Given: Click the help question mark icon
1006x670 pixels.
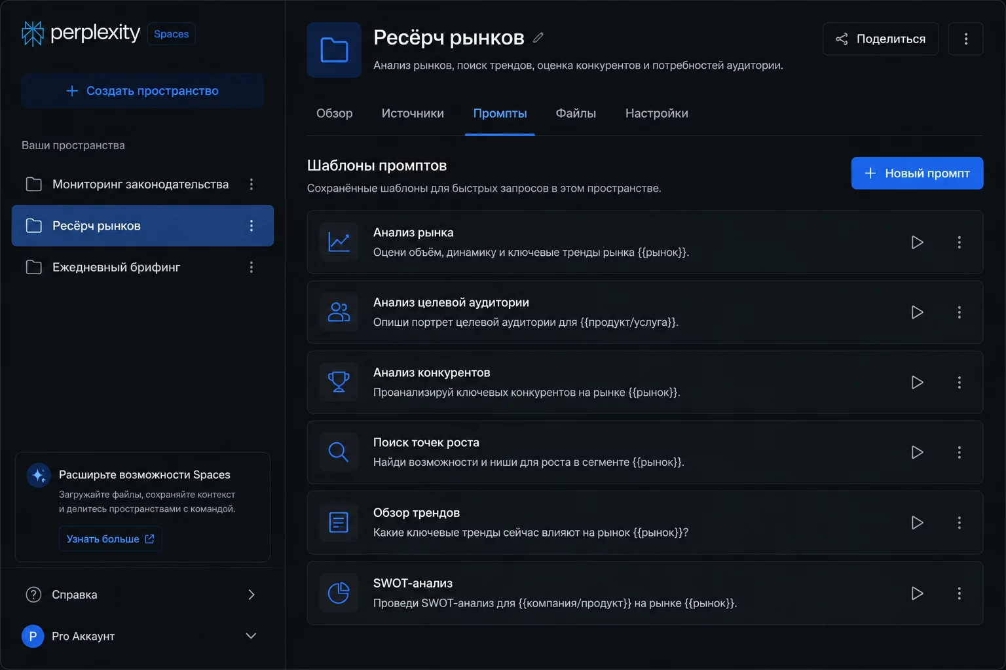Looking at the screenshot, I should tap(33, 595).
